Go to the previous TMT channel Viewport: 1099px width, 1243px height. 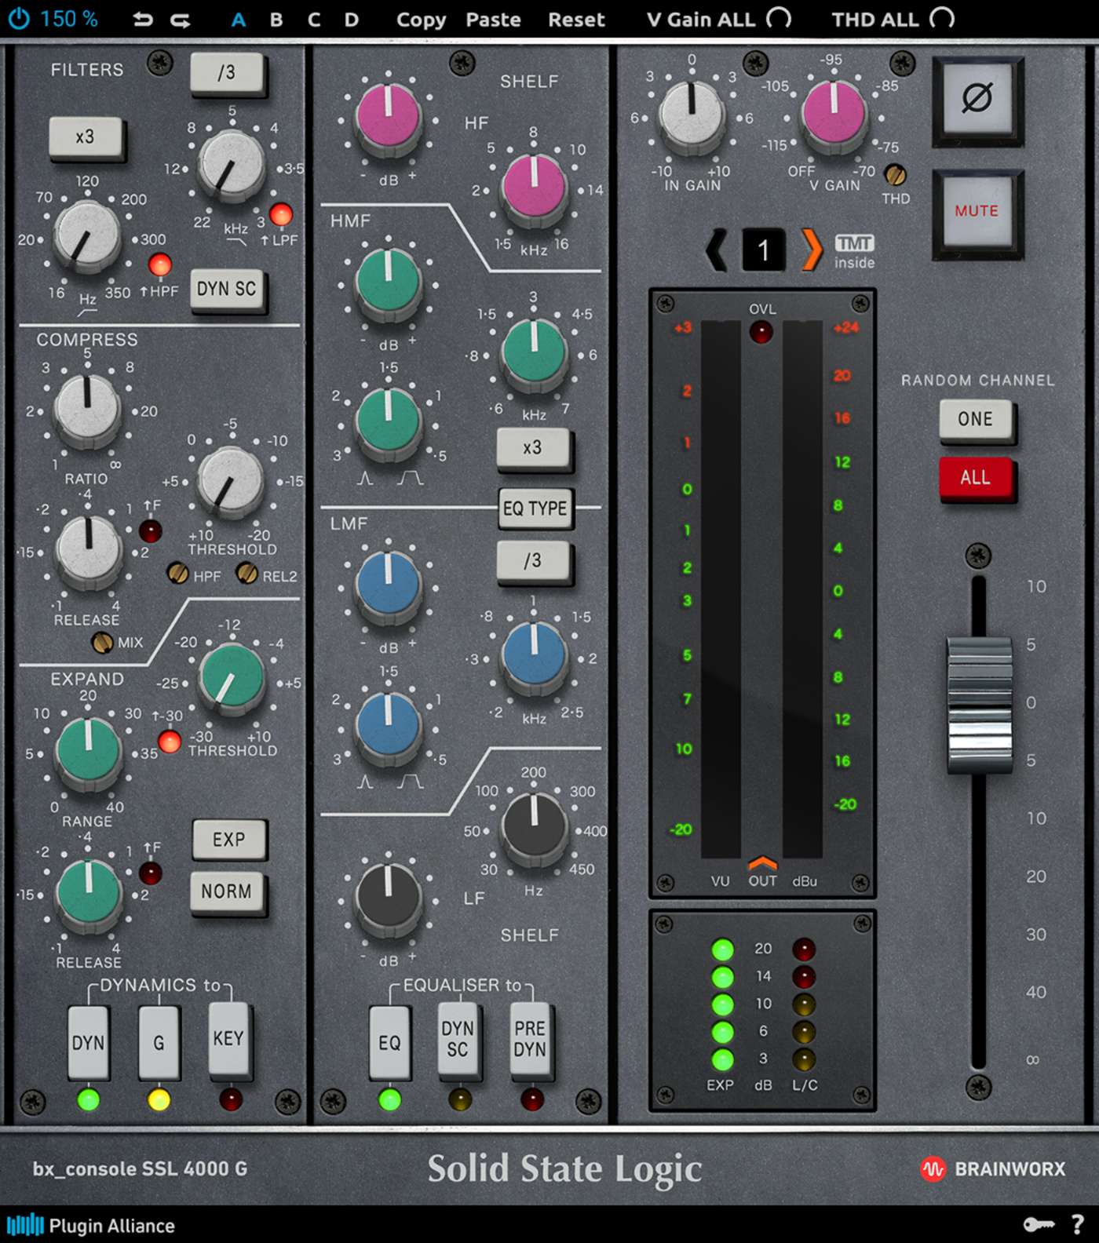click(x=716, y=250)
